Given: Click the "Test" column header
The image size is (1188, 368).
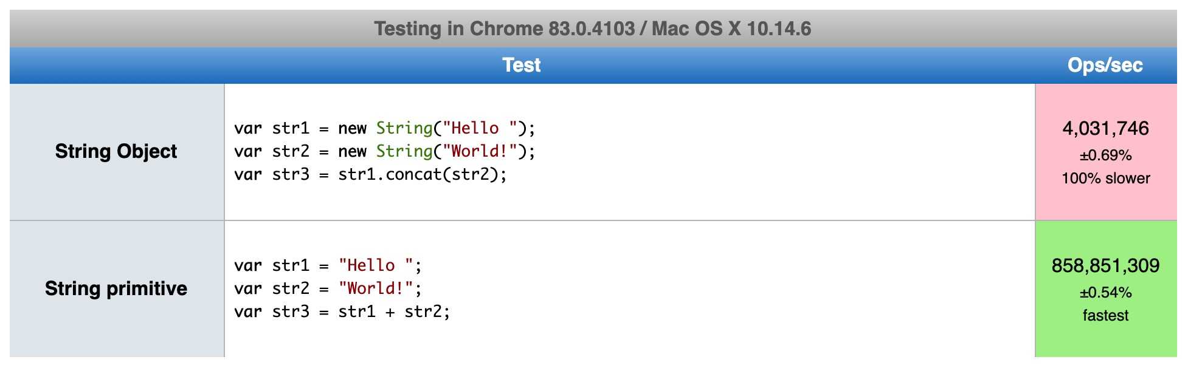Looking at the screenshot, I should (x=521, y=65).
